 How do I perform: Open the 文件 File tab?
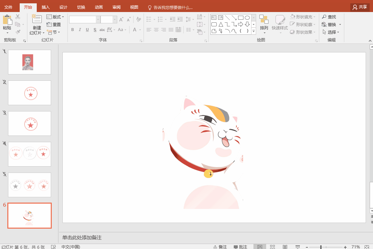[x=8, y=7]
